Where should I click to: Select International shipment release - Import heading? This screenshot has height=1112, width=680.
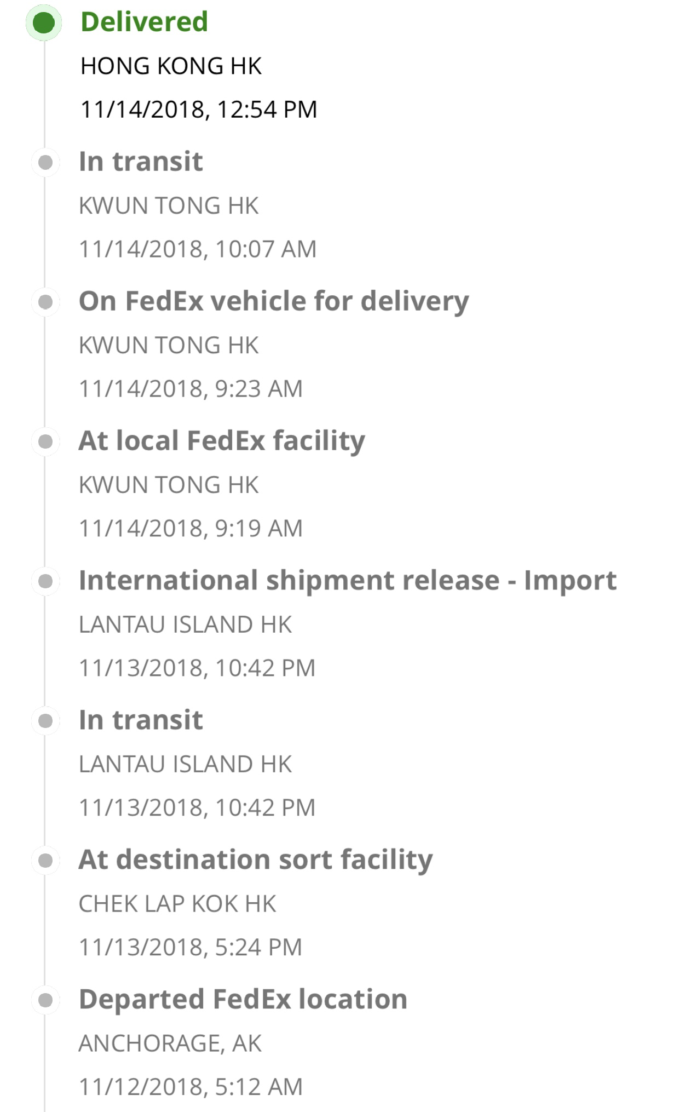click(x=348, y=581)
